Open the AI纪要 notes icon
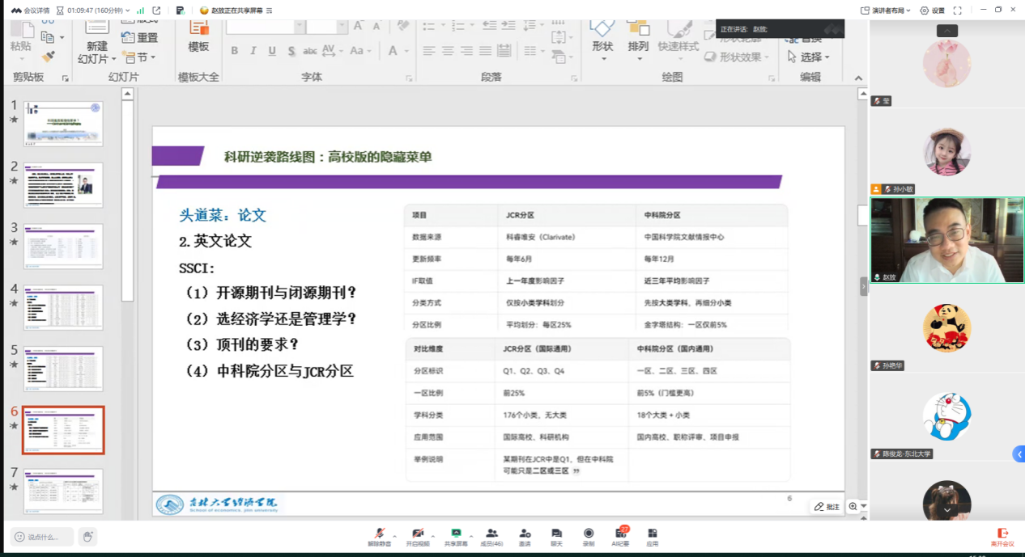The width and height of the screenshot is (1025, 557). pos(621,534)
